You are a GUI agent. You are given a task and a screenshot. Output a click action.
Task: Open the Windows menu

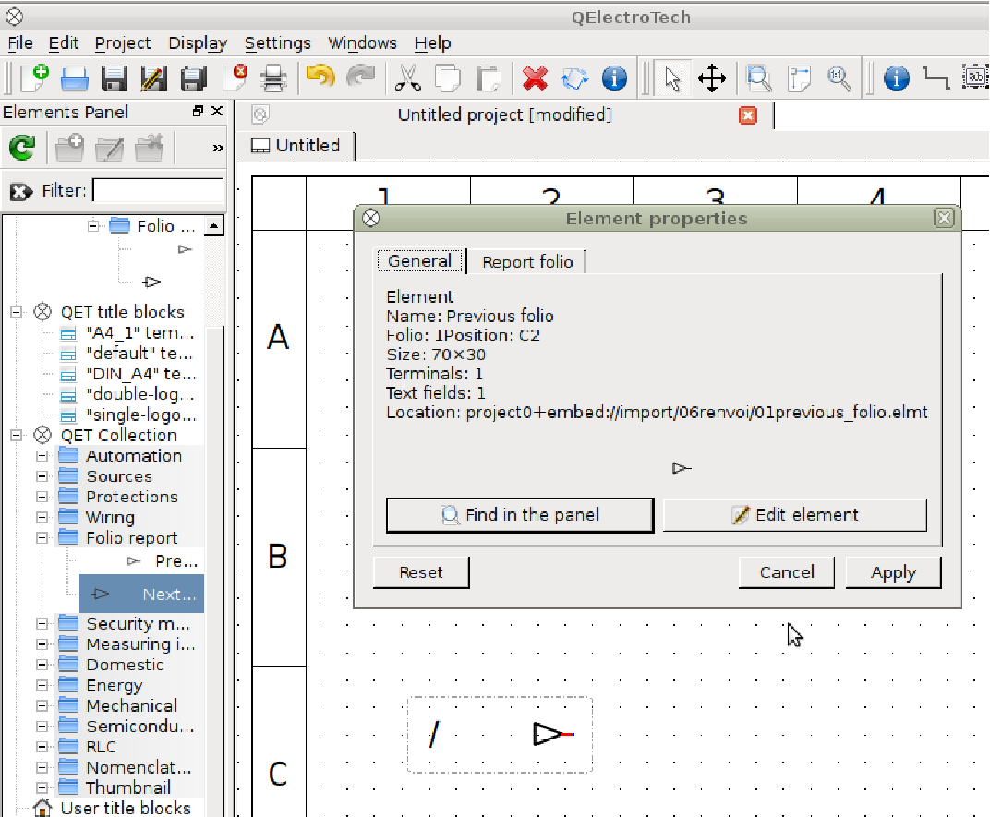[x=362, y=43]
